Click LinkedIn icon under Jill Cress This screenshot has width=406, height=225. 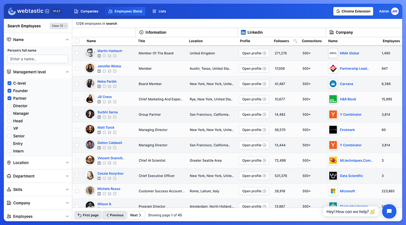pos(99,102)
